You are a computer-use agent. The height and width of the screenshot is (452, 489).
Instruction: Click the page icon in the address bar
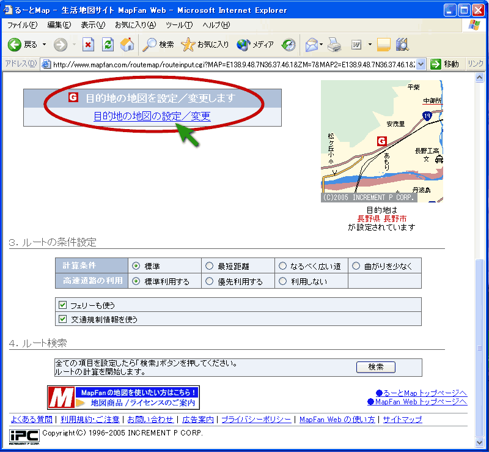[x=46, y=64]
